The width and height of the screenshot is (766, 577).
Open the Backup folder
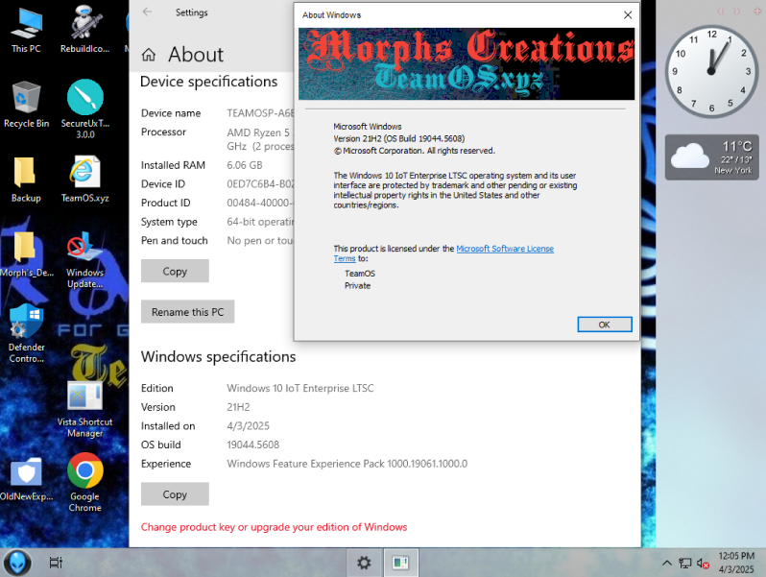pos(26,180)
